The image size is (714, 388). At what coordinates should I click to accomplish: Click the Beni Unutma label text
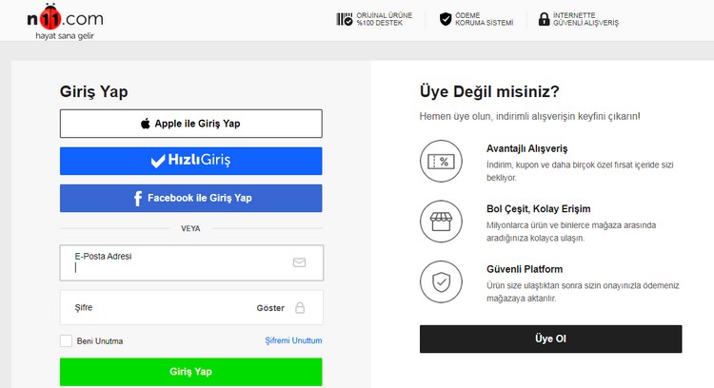coord(100,340)
